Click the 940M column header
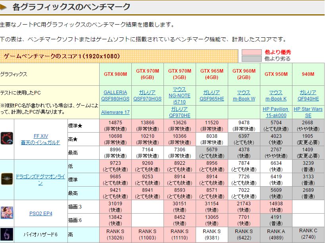Screen dimensions: 325x243 308,74
